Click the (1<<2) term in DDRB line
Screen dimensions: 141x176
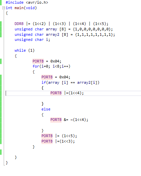(39, 24)
